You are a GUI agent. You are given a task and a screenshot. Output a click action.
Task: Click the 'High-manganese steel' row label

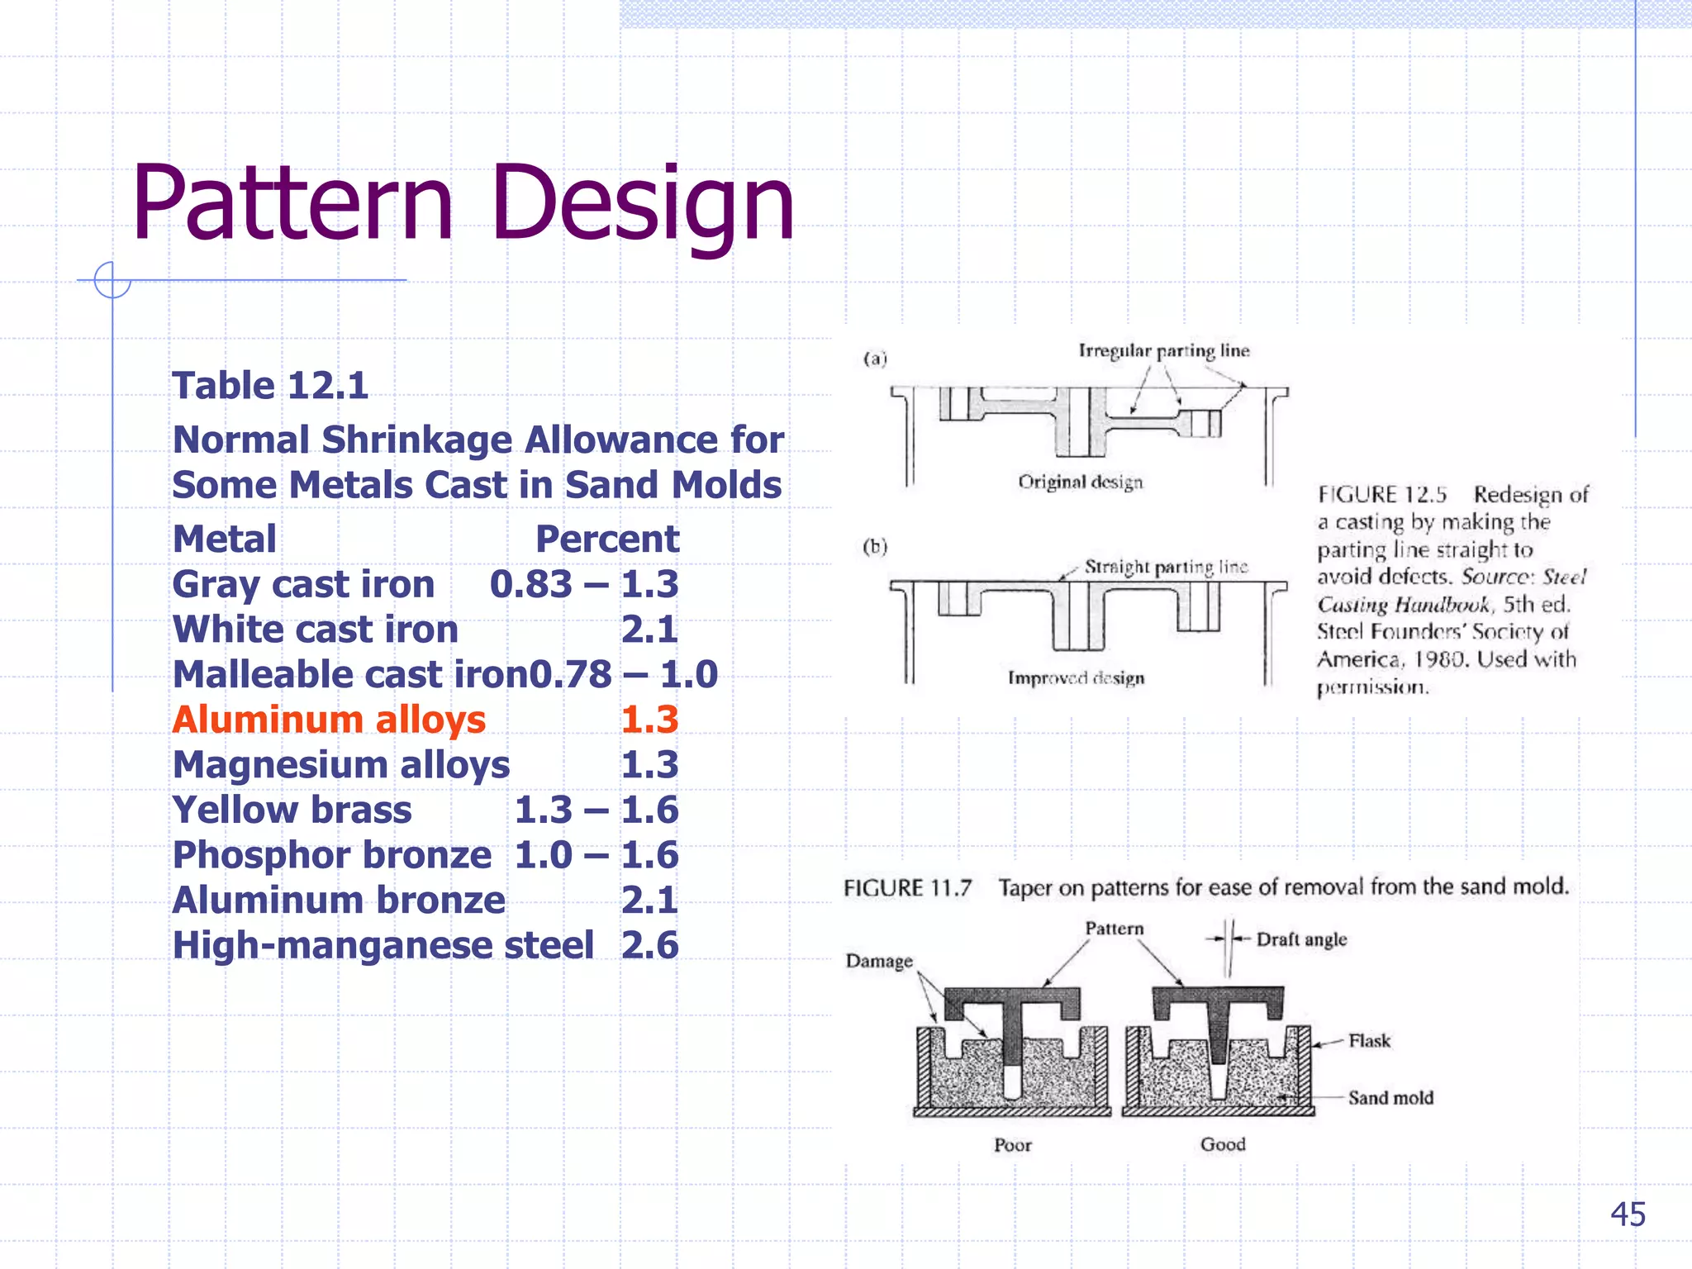pyautogui.click(x=383, y=946)
